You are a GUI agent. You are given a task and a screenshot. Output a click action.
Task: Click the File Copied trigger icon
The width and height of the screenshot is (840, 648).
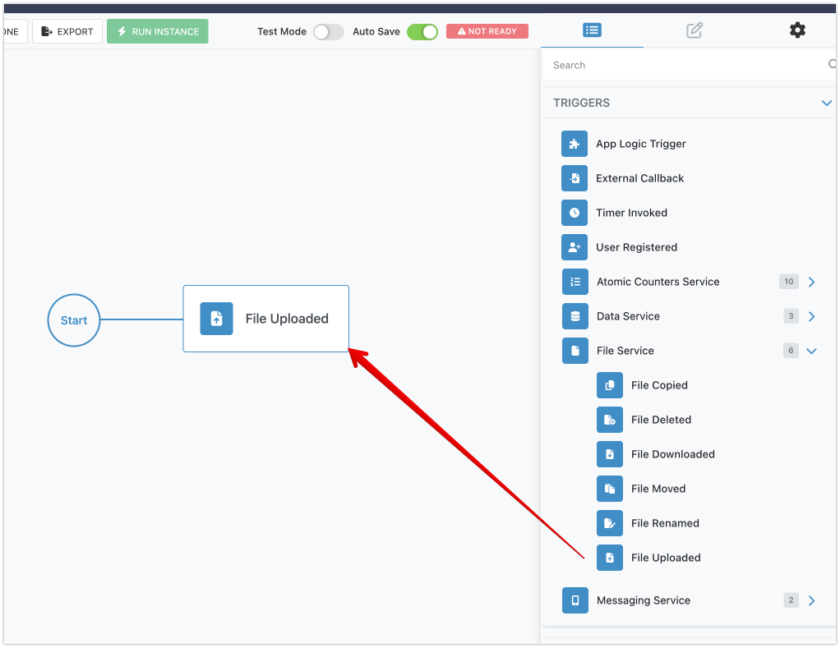pos(610,385)
